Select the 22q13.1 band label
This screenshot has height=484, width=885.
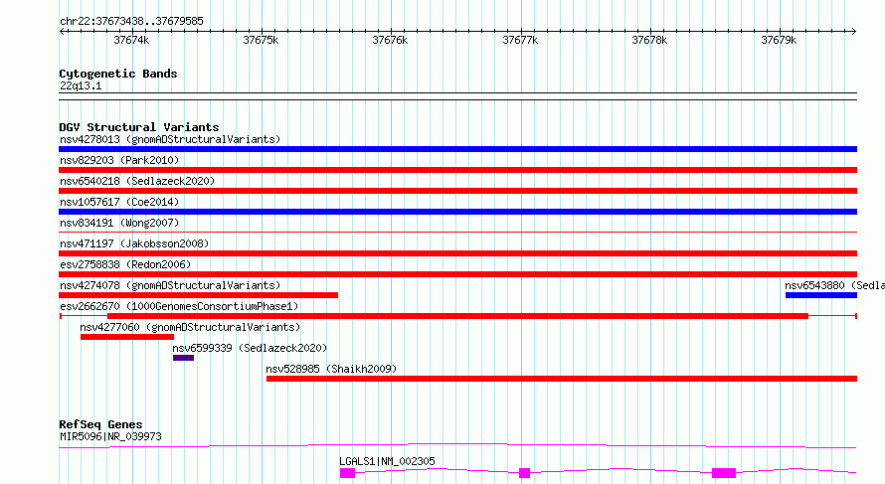[x=81, y=85]
